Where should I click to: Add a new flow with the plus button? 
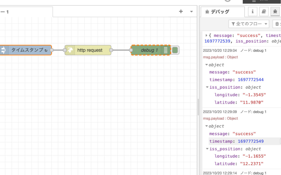(181, 11)
